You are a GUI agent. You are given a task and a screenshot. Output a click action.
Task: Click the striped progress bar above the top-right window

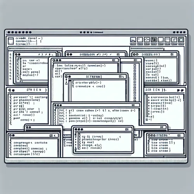[x=147, y=48]
